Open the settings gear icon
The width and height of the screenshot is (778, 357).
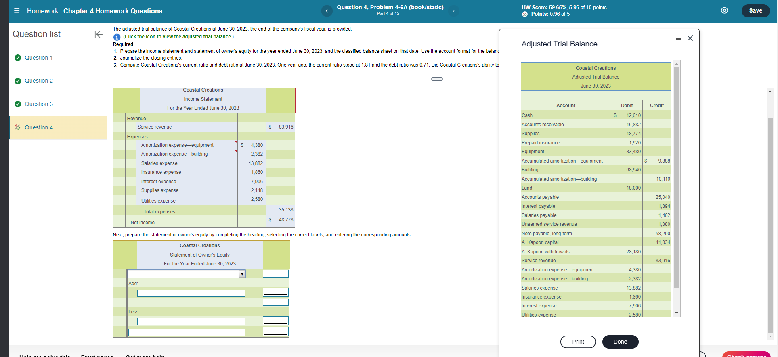(724, 10)
